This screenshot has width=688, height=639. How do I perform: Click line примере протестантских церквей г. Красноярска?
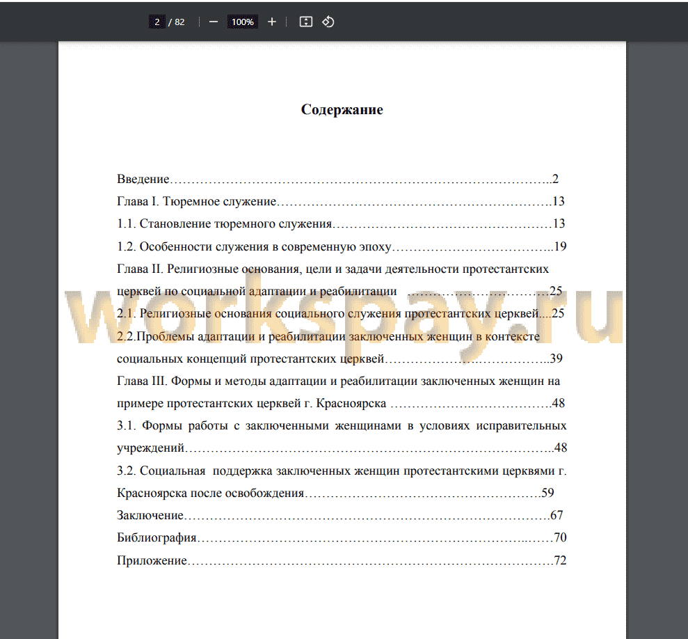click(340, 403)
